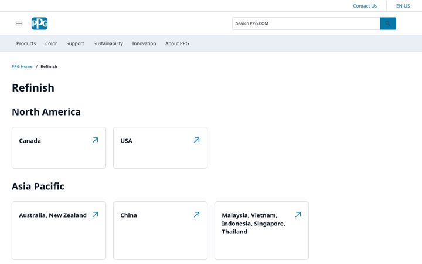This screenshot has height=264, width=422.
Task: Open the Contact Us link
Action: pyautogui.click(x=365, y=6)
